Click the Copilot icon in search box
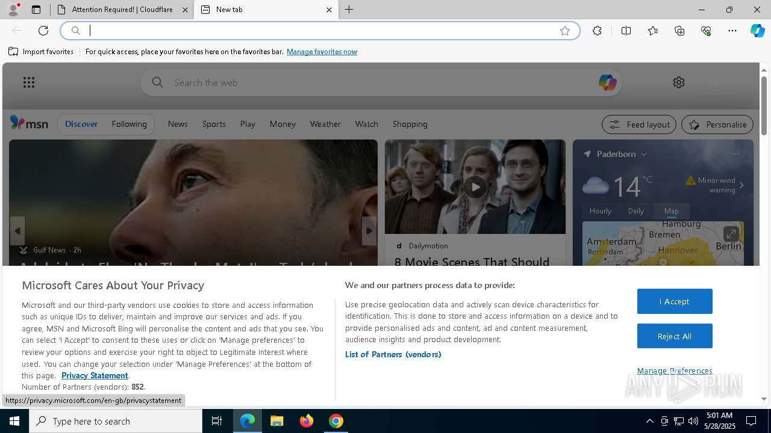771x433 pixels. point(607,82)
